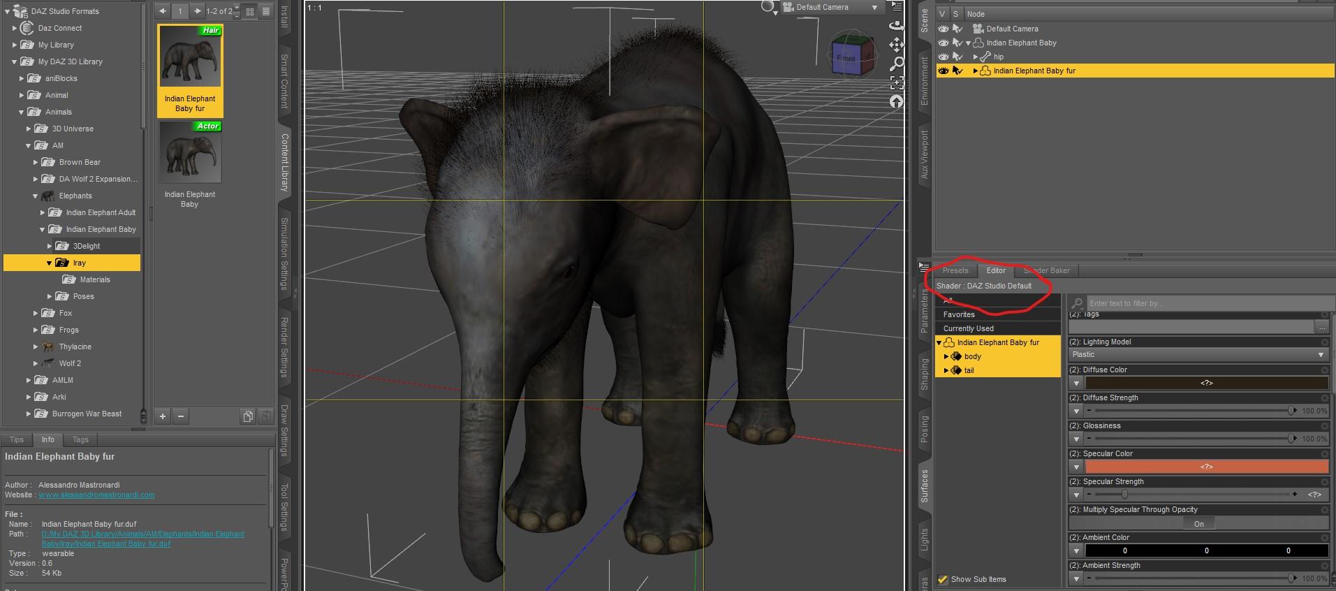Click the Daz Connect database icon
Image resolution: width=1336 pixels, height=591 pixels.
pyautogui.click(x=27, y=28)
